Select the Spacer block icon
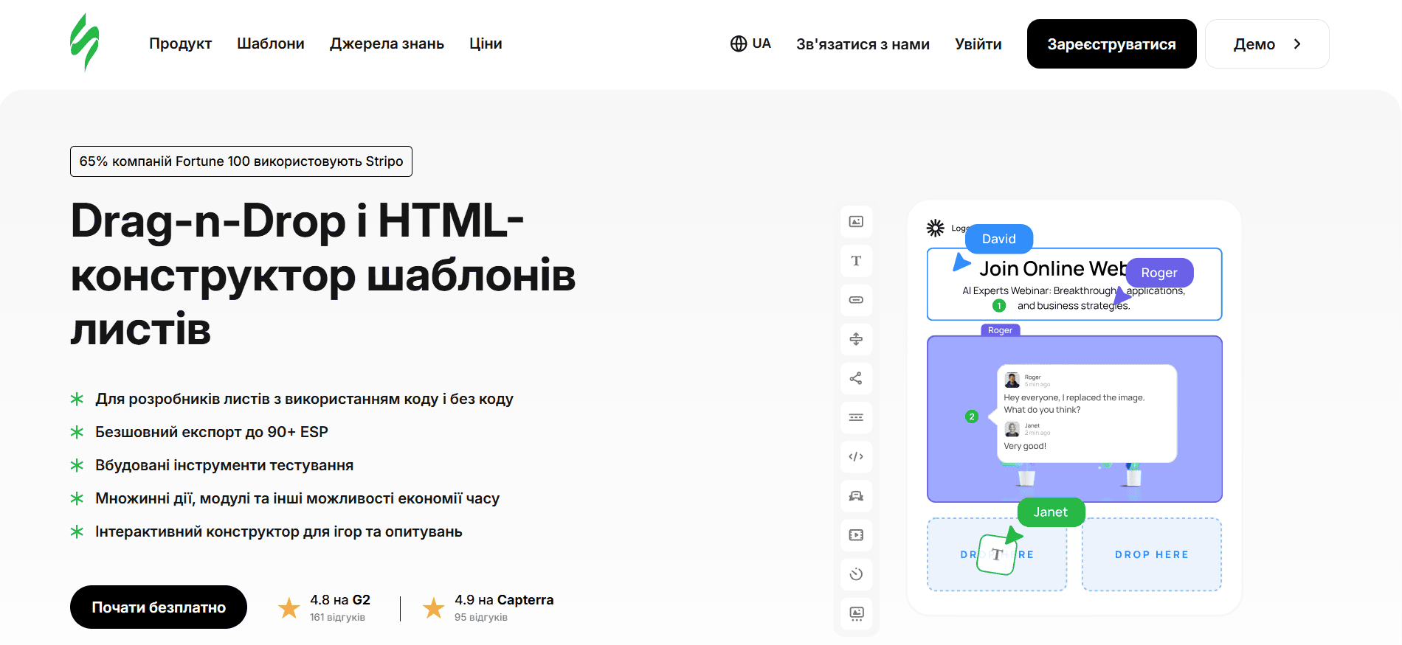 coord(856,339)
